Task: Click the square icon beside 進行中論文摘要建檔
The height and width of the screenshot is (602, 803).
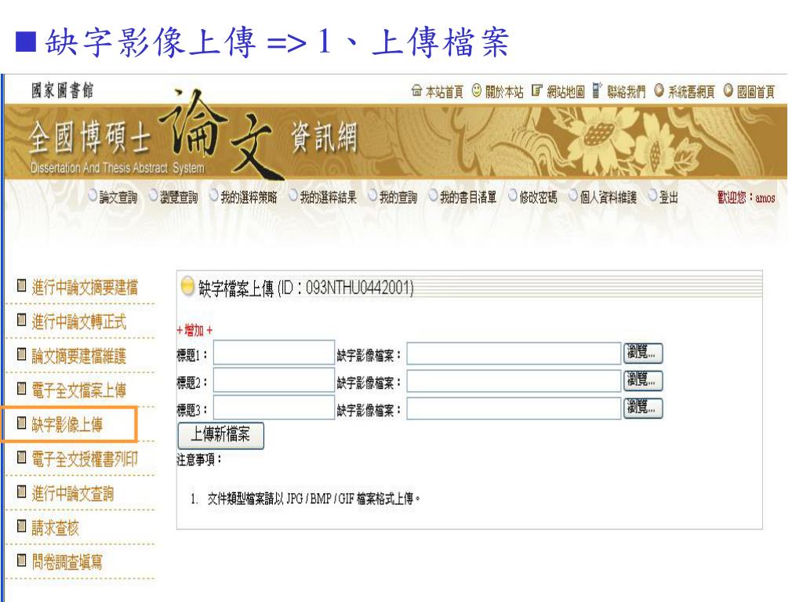Action: (21, 285)
